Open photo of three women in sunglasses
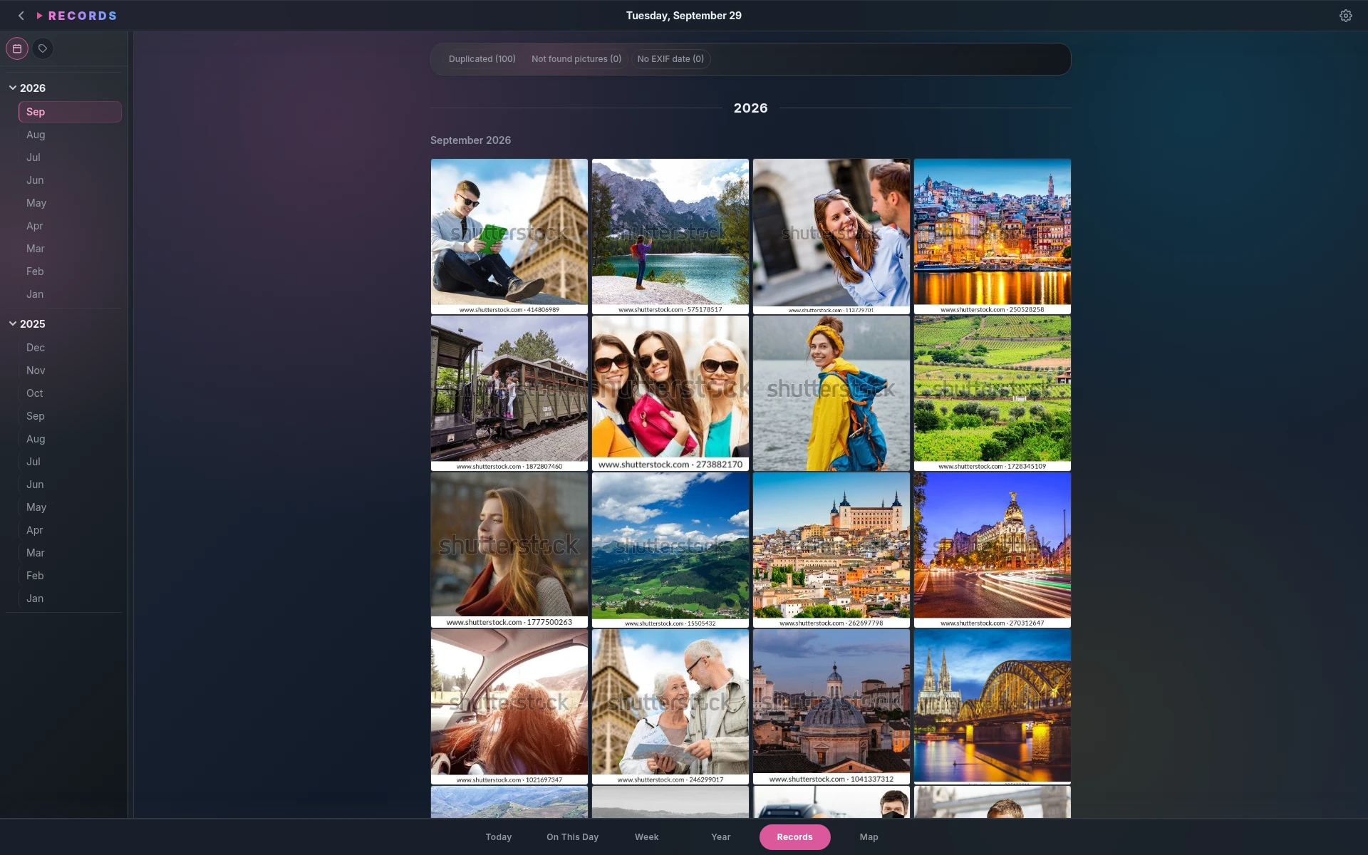The height and width of the screenshot is (855, 1368). 670,393
